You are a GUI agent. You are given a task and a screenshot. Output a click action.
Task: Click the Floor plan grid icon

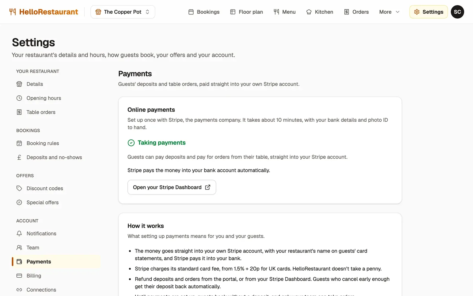233,12
